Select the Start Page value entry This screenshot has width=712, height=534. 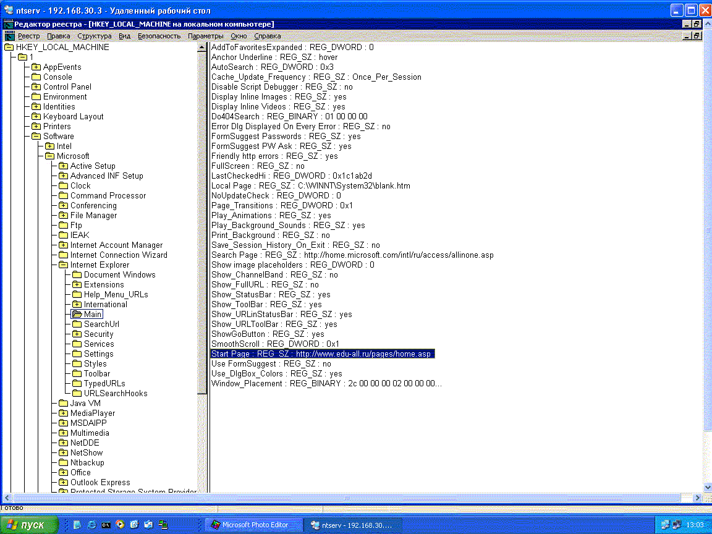click(323, 354)
